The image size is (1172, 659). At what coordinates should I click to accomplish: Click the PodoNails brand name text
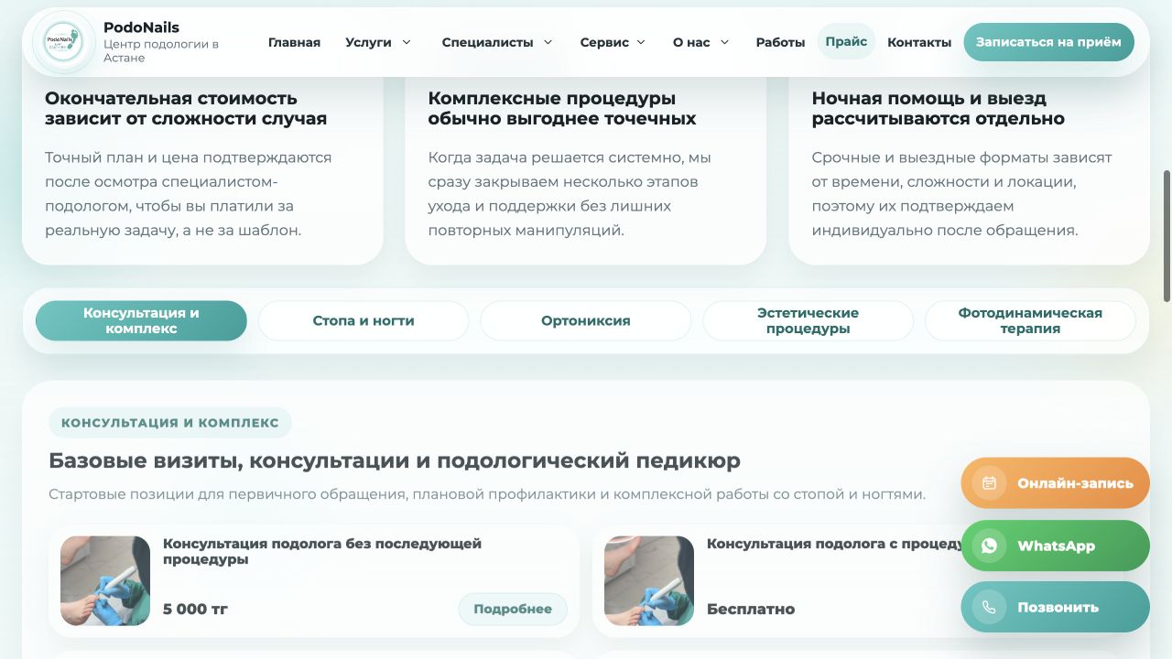141,27
